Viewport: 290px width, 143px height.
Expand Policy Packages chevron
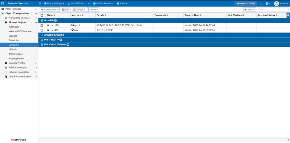click(36, 9)
